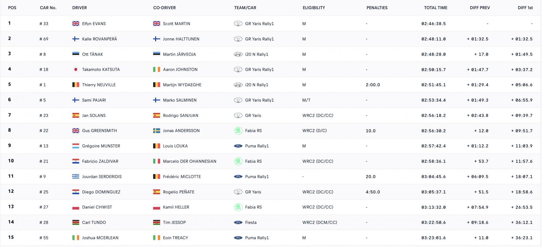542x247 pixels.
Task: Click the Hyundai logo in Ott Tänak's row
Action: click(x=238, y=54)
